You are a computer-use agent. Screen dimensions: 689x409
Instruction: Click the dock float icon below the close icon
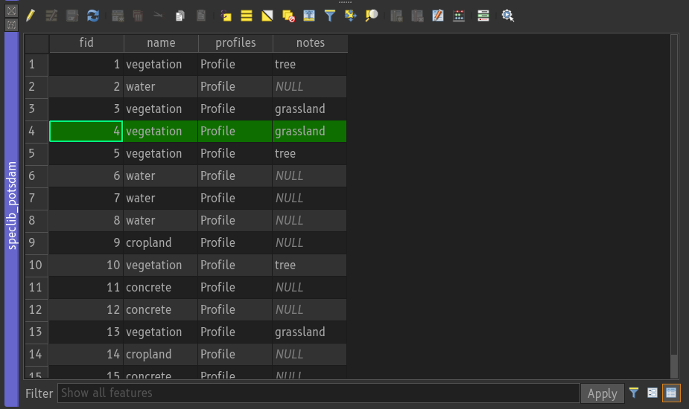tap(11, 25)
